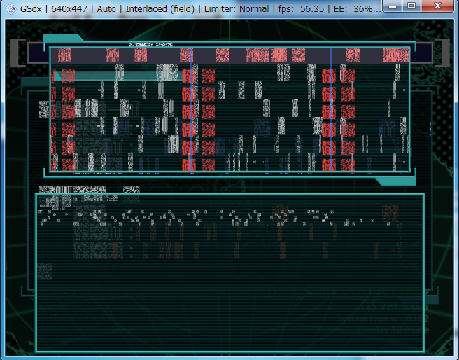Click the left blue vertical divider in upper grid
459x360 pixels.
[x=190, y=112]
